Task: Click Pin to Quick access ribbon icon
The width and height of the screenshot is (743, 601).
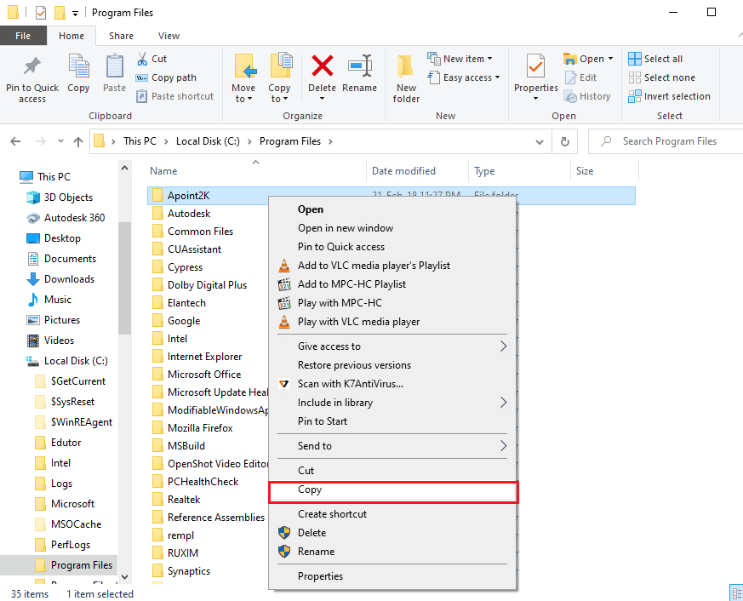Action: pos(32,67)
